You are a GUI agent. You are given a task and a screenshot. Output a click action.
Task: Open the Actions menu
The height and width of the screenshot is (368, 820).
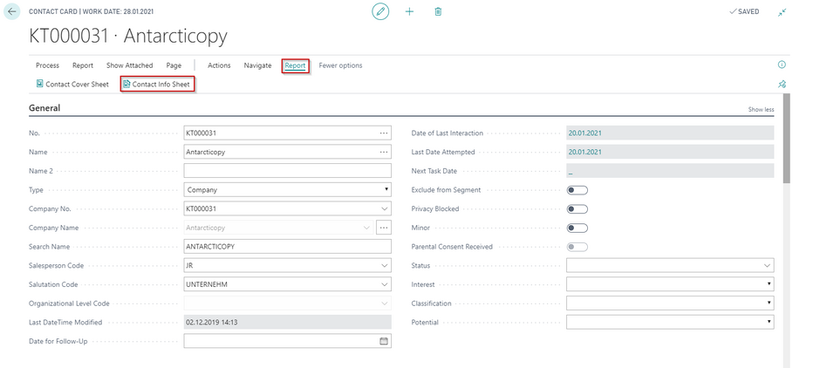[x=219, y=65]
